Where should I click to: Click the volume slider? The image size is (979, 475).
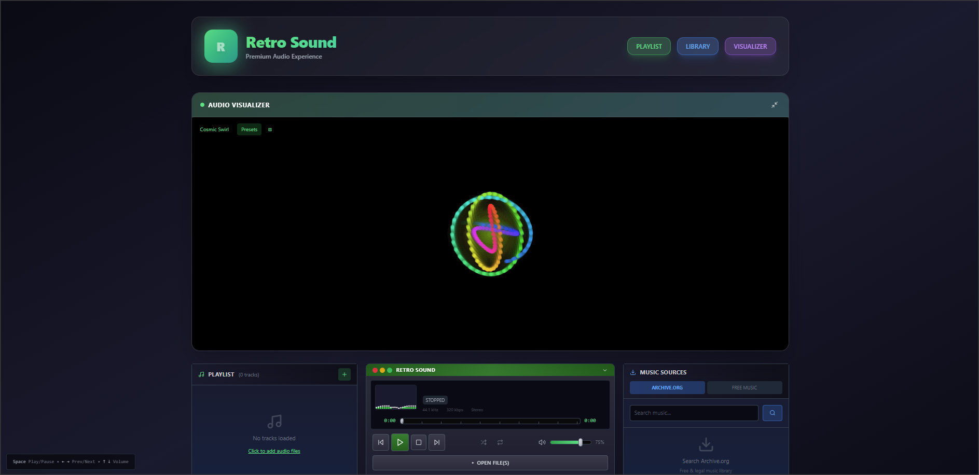tap(571, 442)
